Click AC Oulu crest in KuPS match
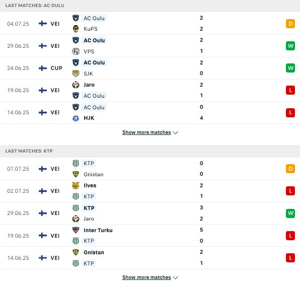Screen dimensions: 300x287 [x=76, y=18]
